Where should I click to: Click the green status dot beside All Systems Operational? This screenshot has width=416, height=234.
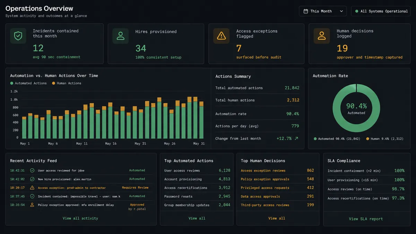point(356,11)
